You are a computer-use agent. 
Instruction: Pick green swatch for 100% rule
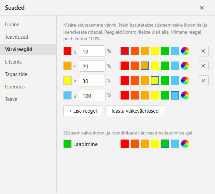(165, 95)
